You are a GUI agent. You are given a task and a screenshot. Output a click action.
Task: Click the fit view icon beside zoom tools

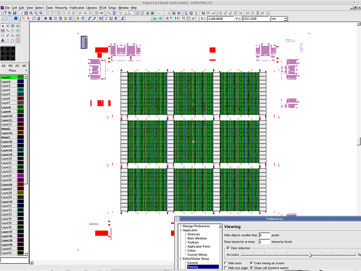coord(26,13)
